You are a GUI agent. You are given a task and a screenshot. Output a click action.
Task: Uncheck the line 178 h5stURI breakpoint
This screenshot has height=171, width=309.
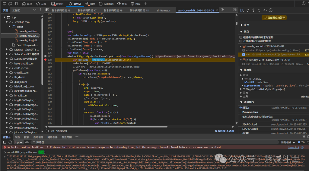[x=243, y=55]
